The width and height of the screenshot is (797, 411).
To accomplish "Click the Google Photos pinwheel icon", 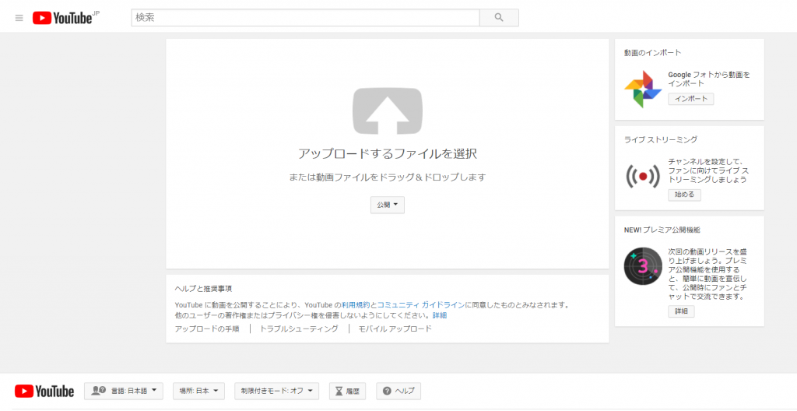I will [x=643, y=90].
